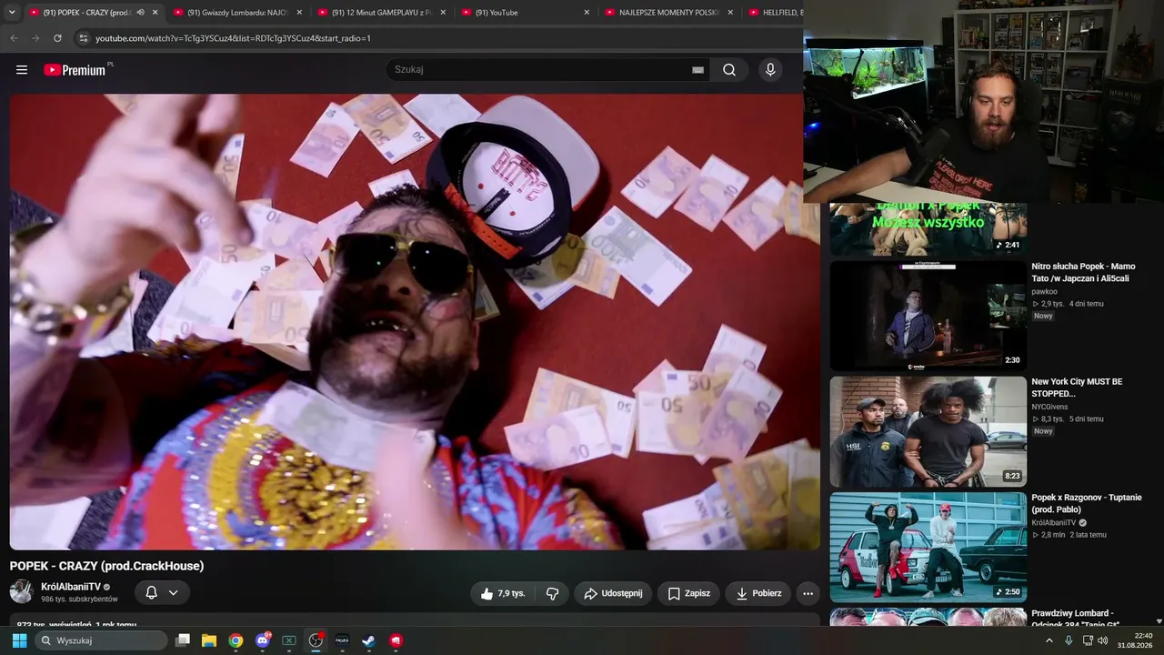Viewport: 1164px width, 655px height.
Task: Open Google Chrome from the taskbar
Action: pos(236,640)
